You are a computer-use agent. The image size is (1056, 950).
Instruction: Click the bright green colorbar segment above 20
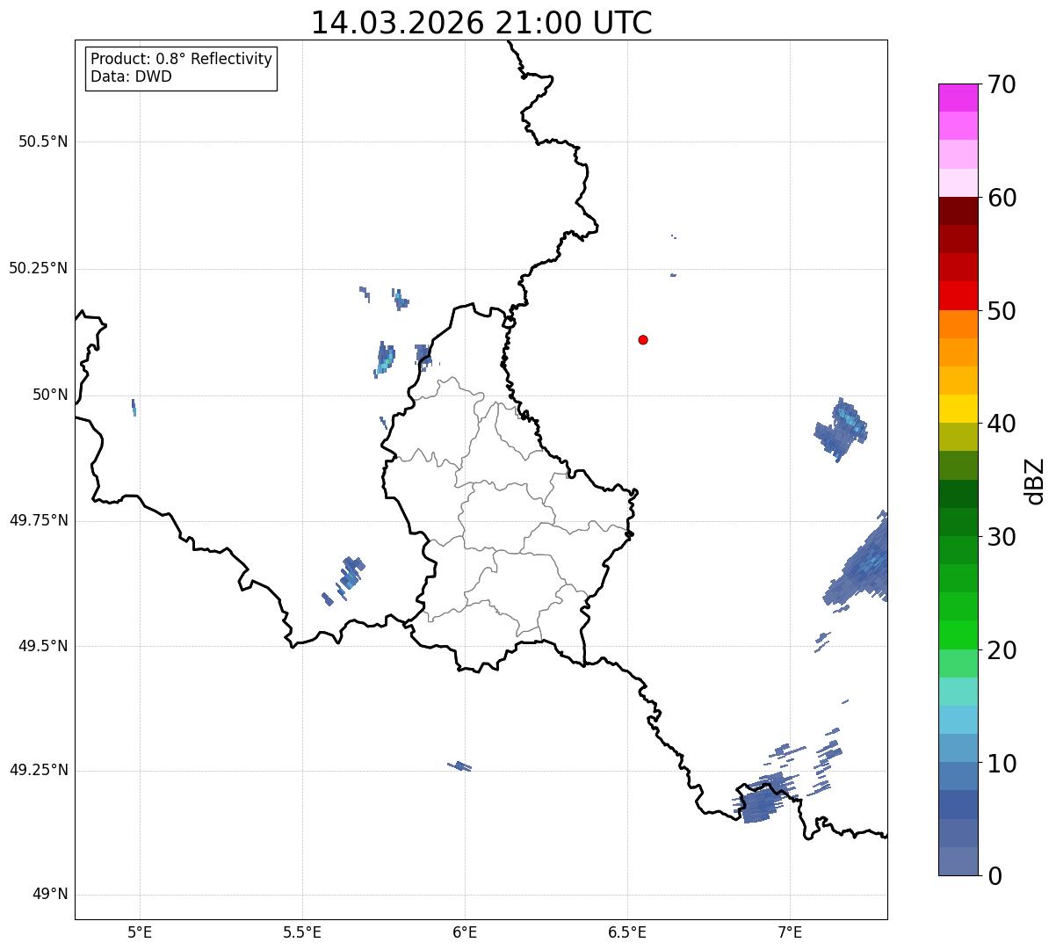coord(958,635)
